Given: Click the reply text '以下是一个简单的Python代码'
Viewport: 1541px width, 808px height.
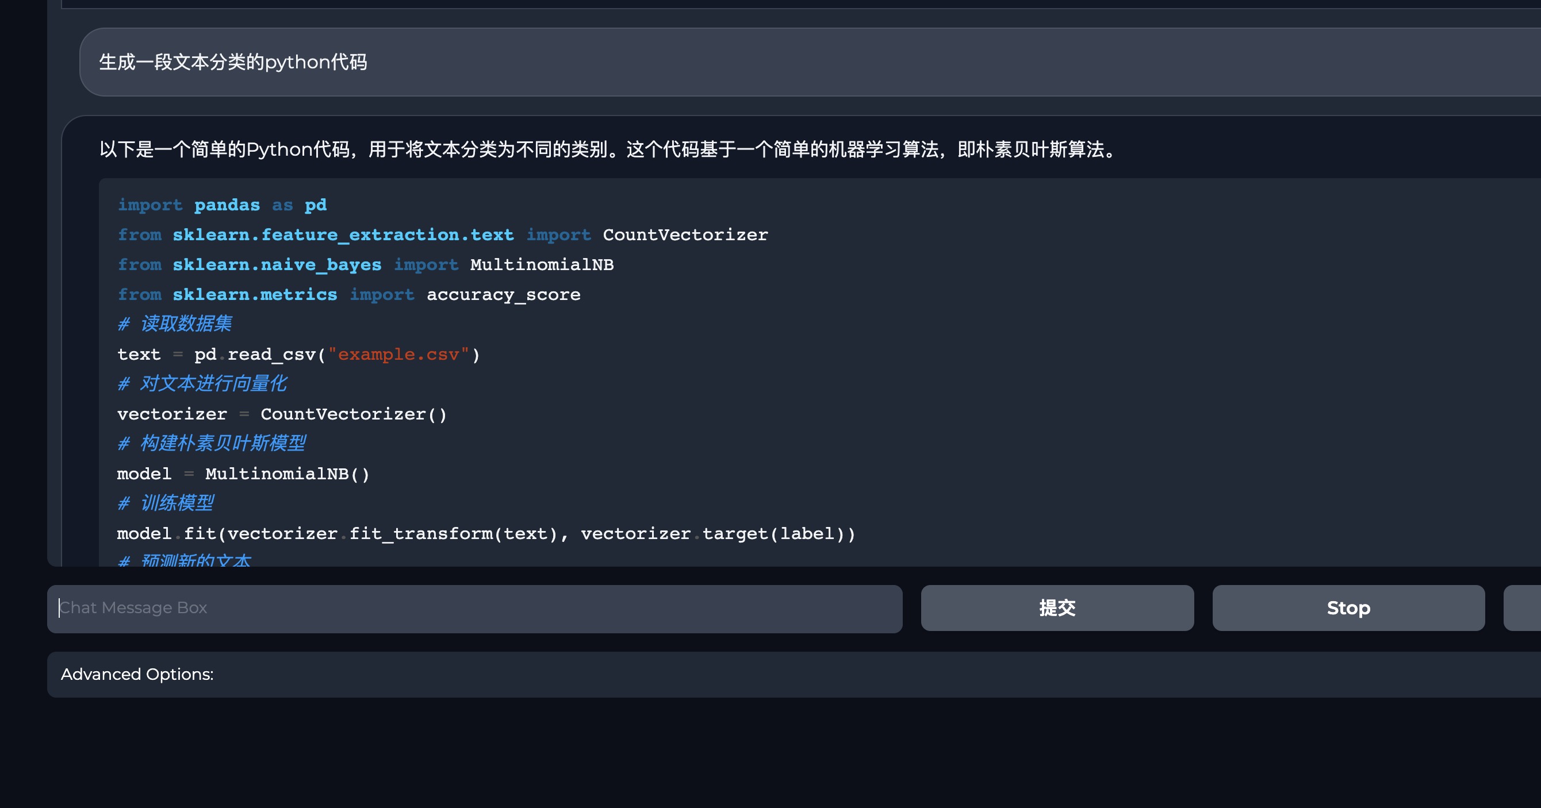Looking at the screenshot, I should pyautogui.click(x=225, y=149).
